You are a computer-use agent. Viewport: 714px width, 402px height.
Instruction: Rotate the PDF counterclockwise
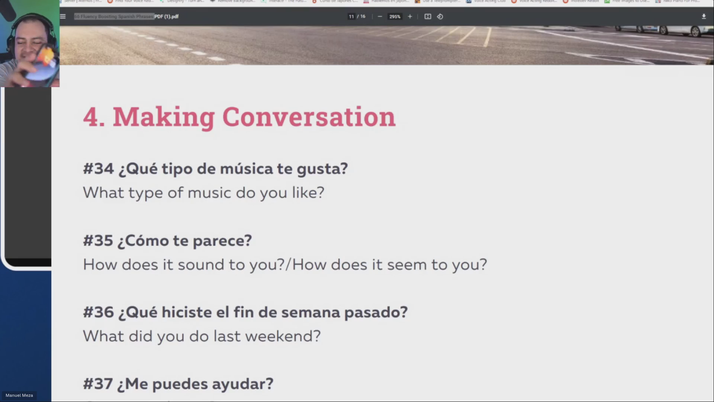coord(440,16)
